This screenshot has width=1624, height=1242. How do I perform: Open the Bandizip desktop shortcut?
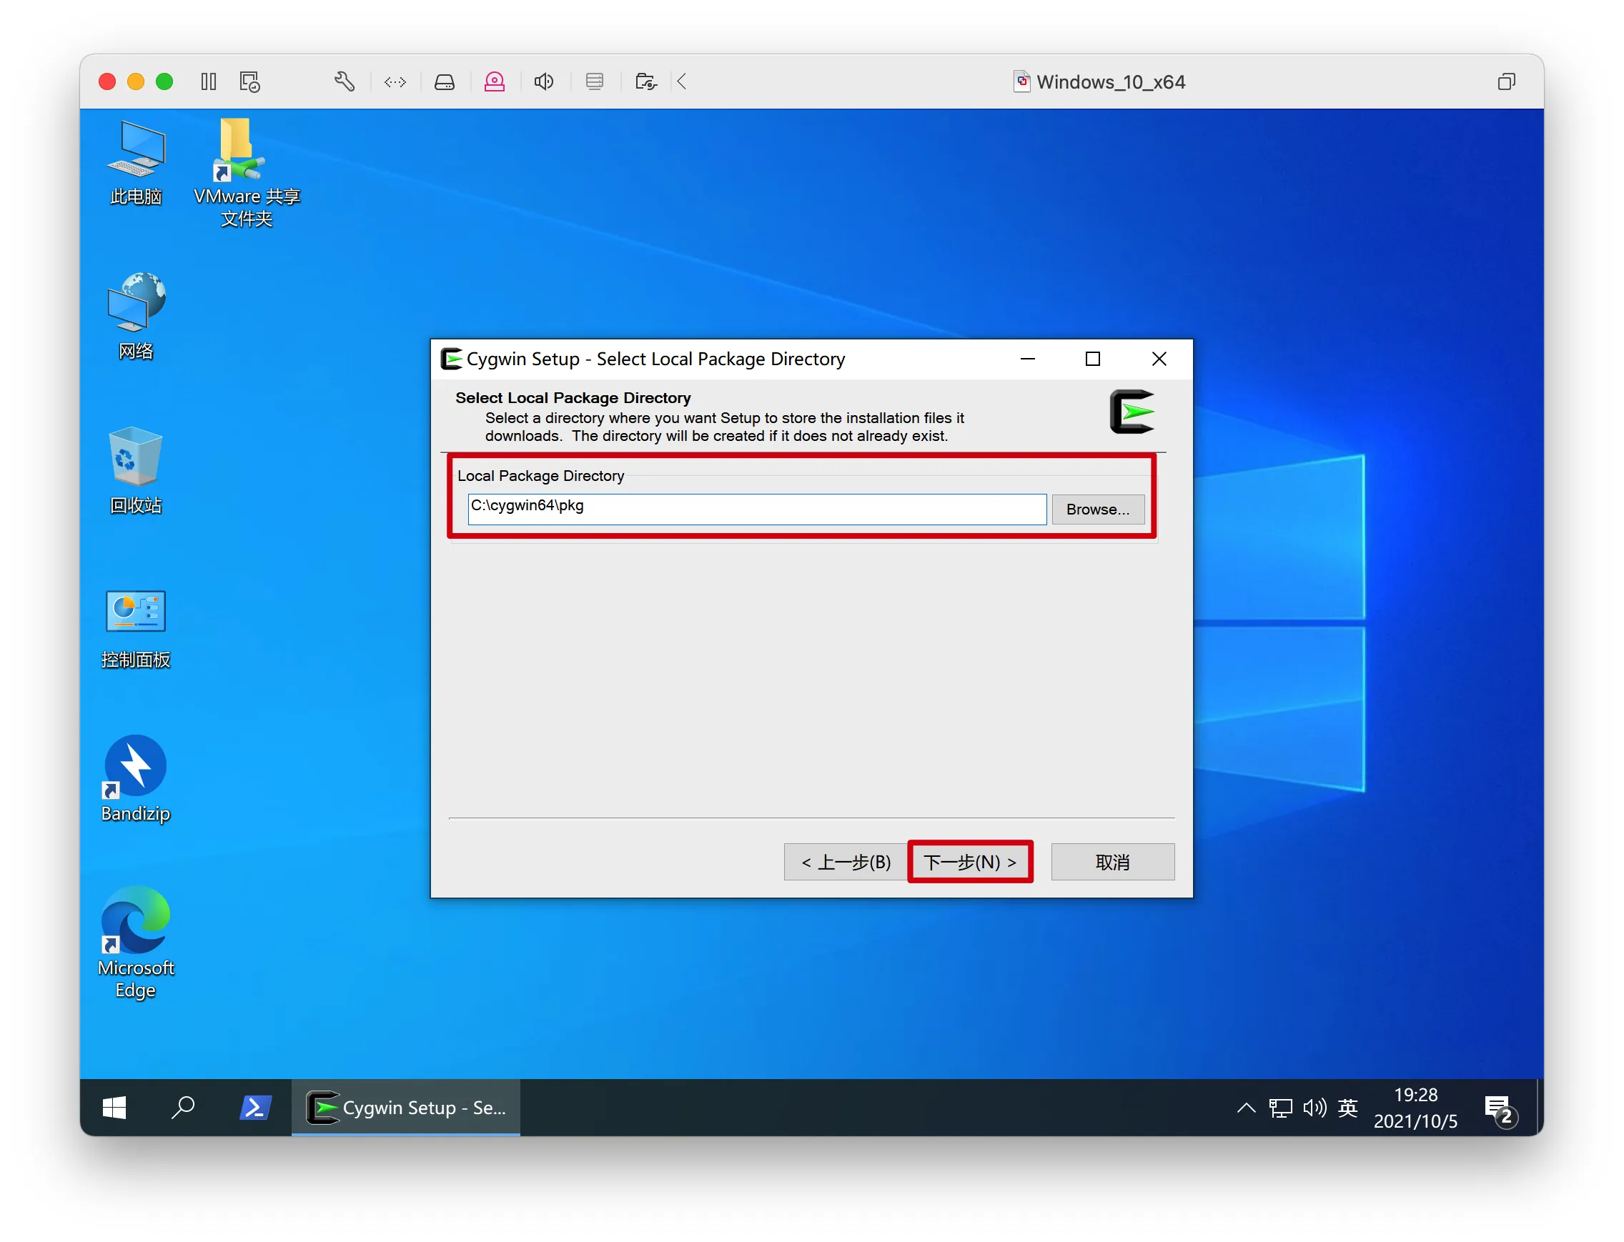coord(135,778)
